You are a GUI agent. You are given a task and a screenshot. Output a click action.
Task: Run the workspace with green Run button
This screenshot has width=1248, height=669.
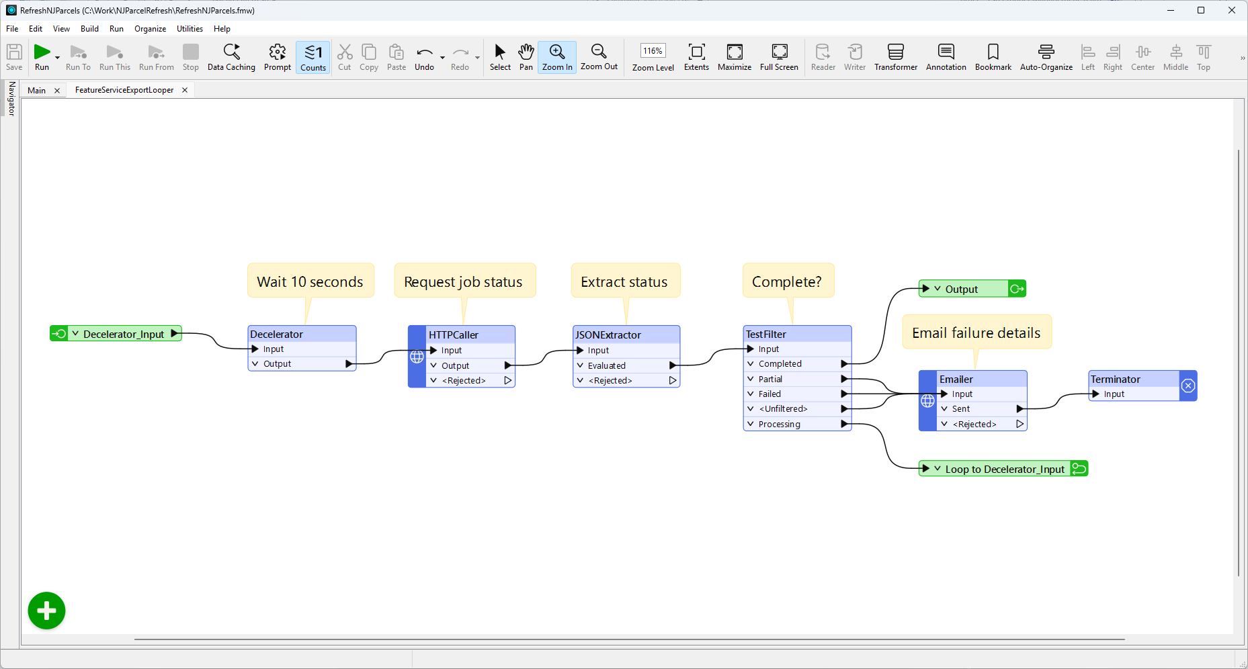tap(42, 57)
